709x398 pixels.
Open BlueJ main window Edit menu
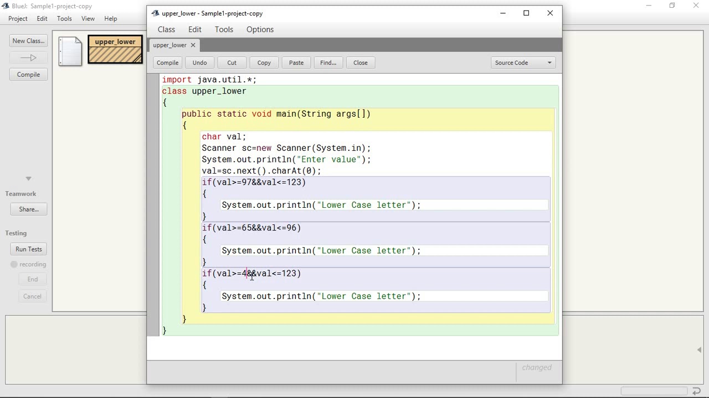pos(42,18)
